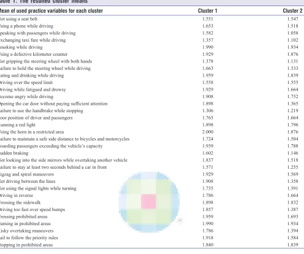This screenshot has height=254, width=304.
Task: Click Cluster 1 value 1.840 for stopping in prohibited areas
Action: 208,245
